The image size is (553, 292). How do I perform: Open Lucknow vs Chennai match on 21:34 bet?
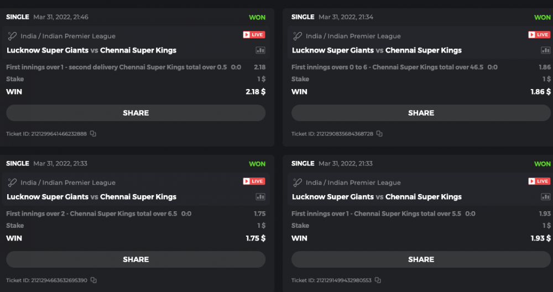(x=377, y=50)
